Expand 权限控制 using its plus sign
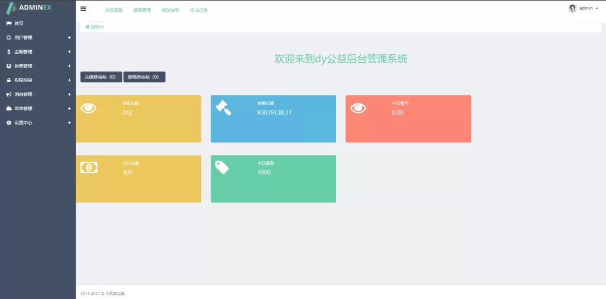This screenshot has height=299, width=606. click(69, 80)
